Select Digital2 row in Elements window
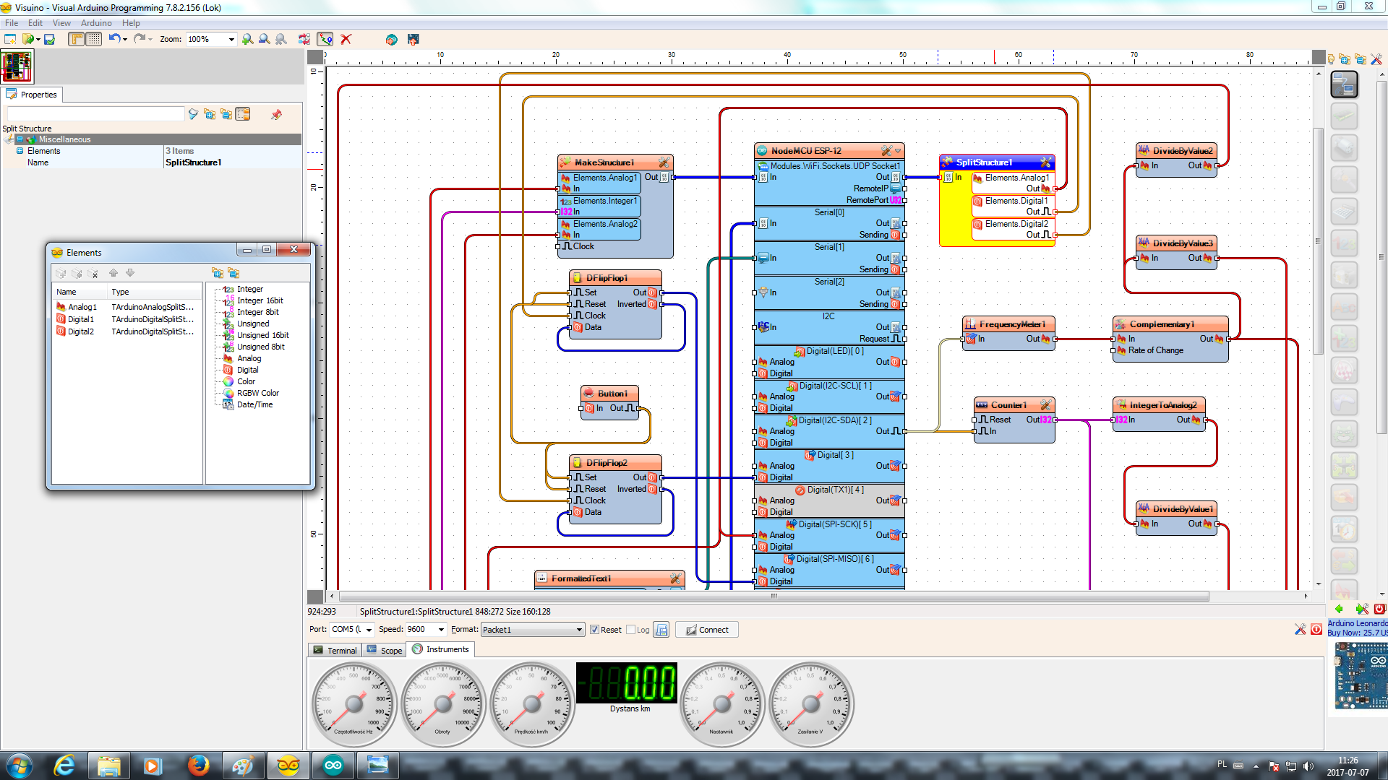 tap(126, 331)
